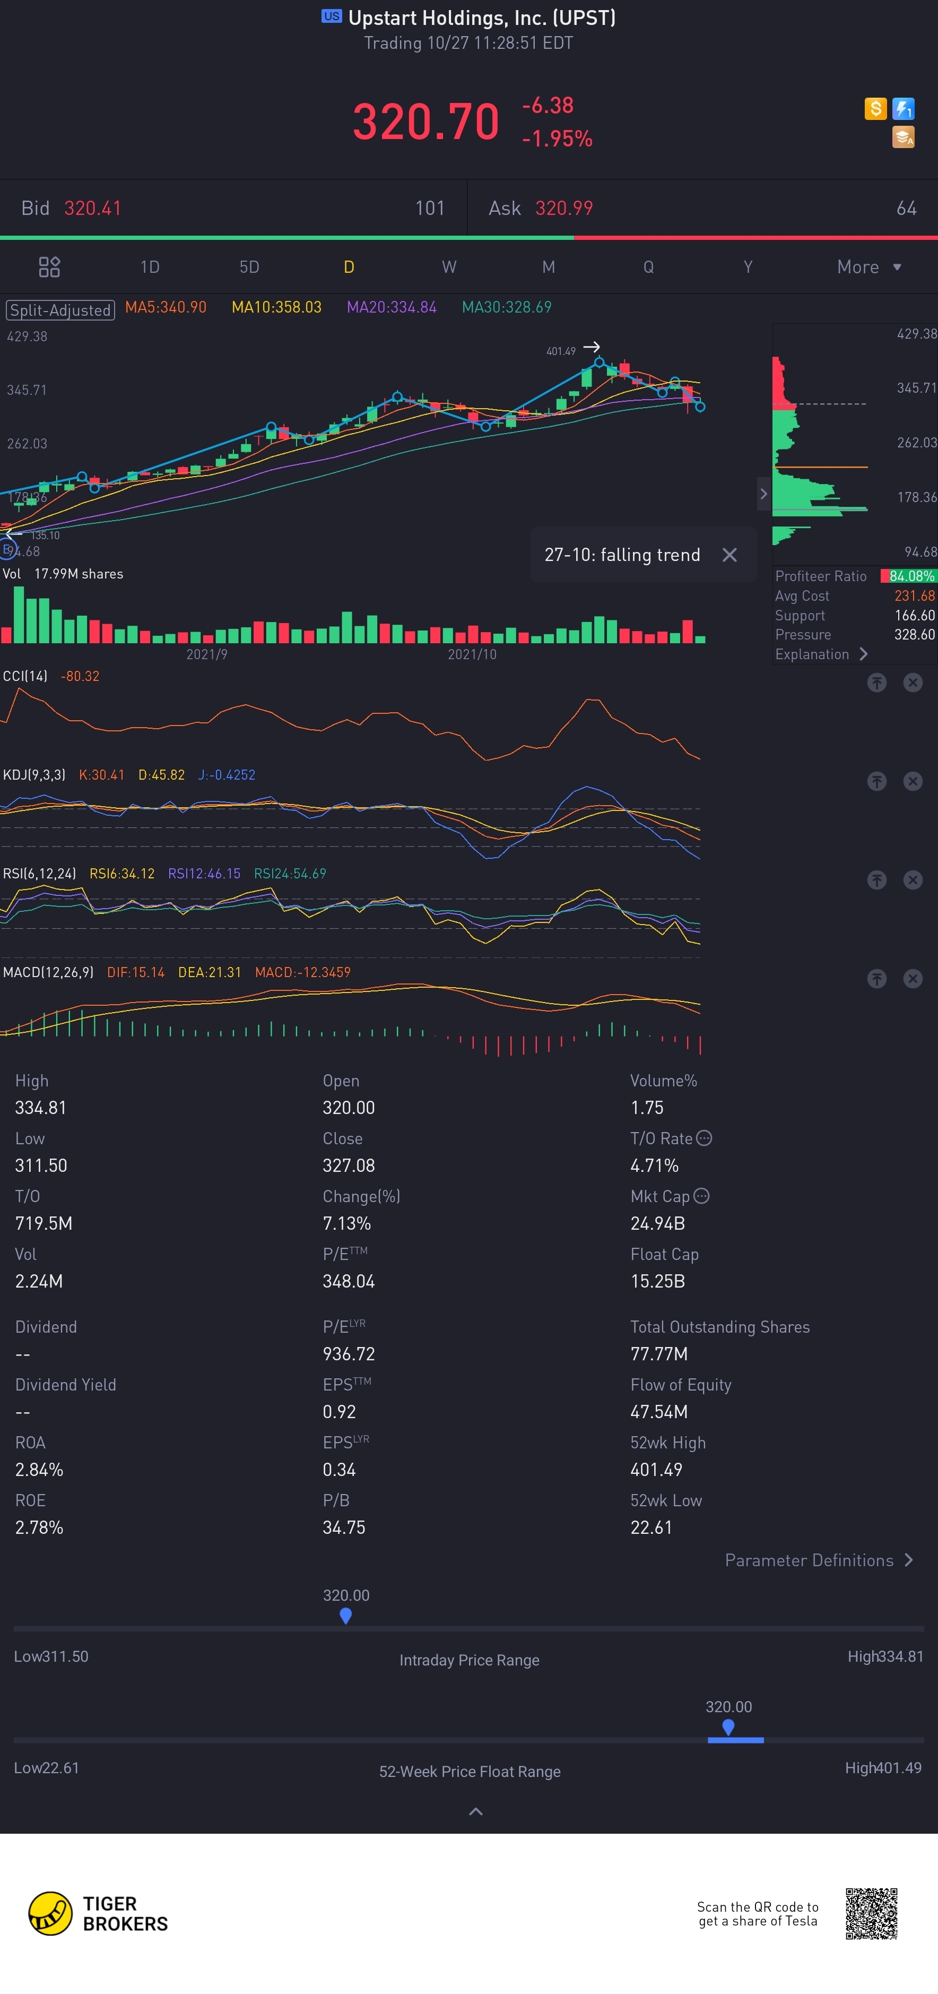This screenshot has height=1994, width=938.
Task: Pin the RSI indicator to top
Action: click(876, 880)
